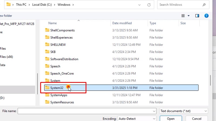Click the ShellComponents folder icon
Screen dimensions: 216x121
point(47,30)
